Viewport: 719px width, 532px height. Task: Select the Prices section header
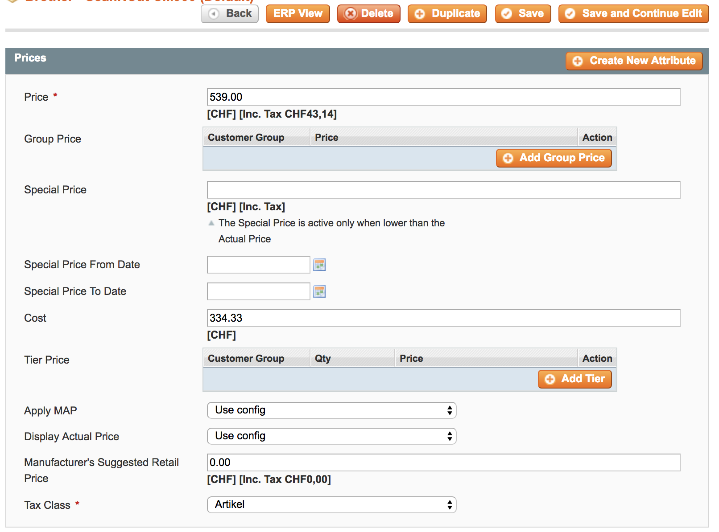tap(30, 57)
